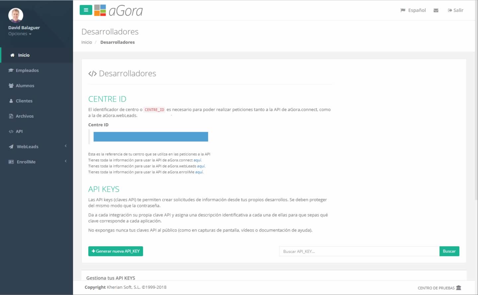Click the code brackets icon for API
478x295 pixels.
click(x=11, y=132)
